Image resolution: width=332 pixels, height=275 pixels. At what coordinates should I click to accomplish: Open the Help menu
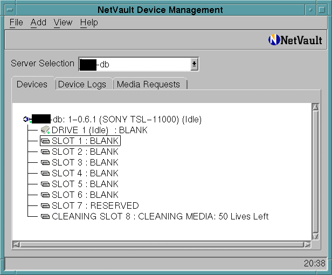click(x=89, y=22)
